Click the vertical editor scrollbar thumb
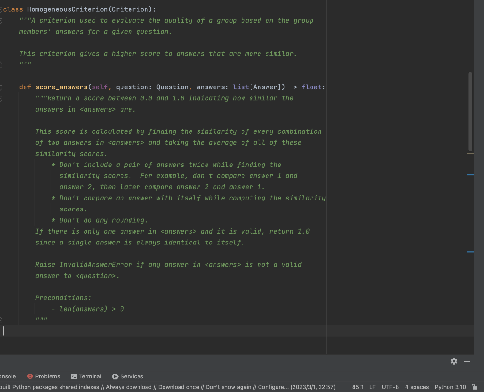The image size is (484, 392). 470,109
